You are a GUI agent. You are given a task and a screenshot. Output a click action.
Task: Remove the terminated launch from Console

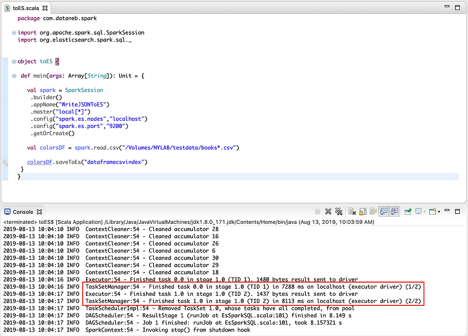point(328,211)
